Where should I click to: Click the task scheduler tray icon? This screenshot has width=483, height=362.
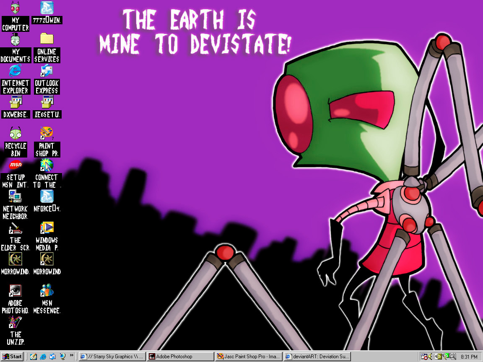pos(424,357)
